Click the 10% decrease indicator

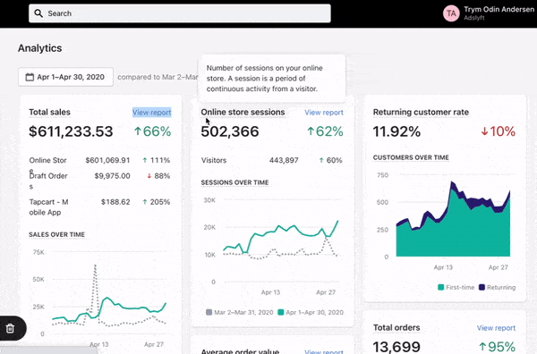click(x=499, y=131)
